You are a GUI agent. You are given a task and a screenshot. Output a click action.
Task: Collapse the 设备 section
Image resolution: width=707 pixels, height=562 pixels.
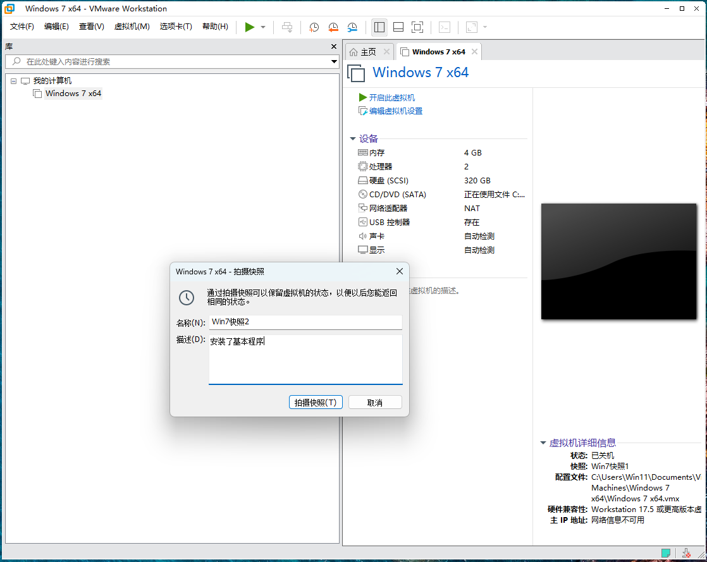353,139
